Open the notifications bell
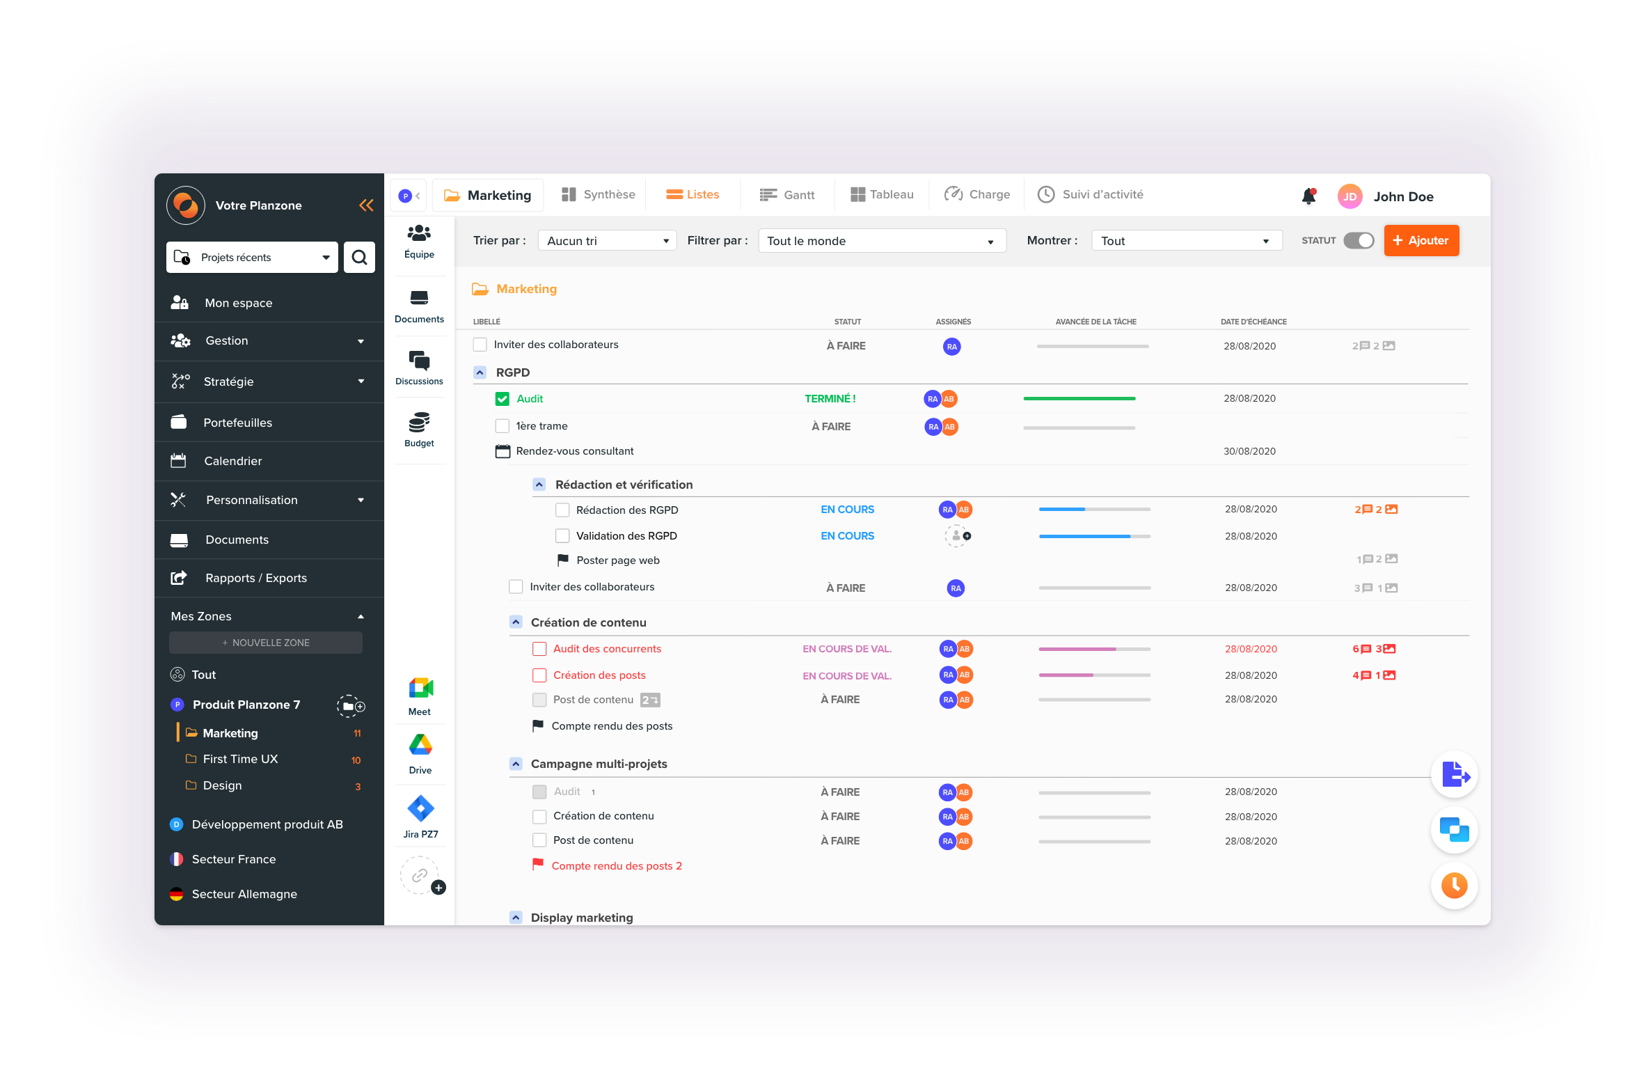The height and width of the screenshot is (1084, 1646). pyautogui.click(x=1308, y=196)
